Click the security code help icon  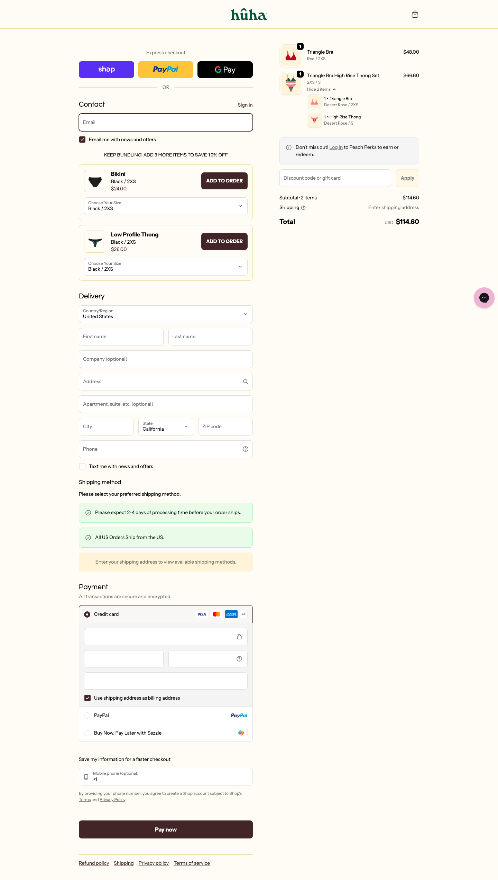pos(239,658)
